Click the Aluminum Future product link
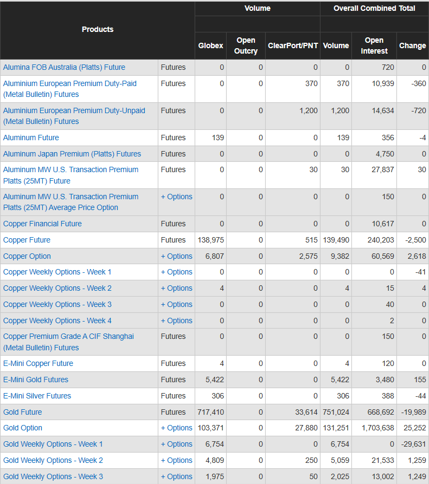This screenshot has width=429, height=484. point(31,138)
